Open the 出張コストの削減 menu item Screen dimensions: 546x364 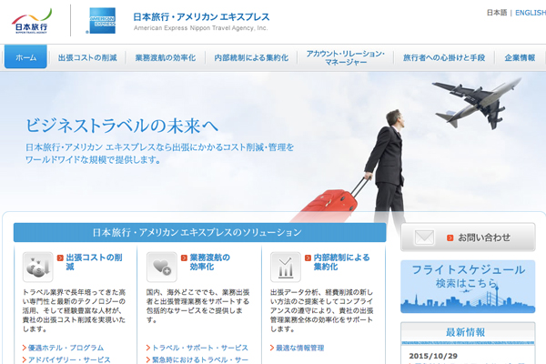pos(87,58)
